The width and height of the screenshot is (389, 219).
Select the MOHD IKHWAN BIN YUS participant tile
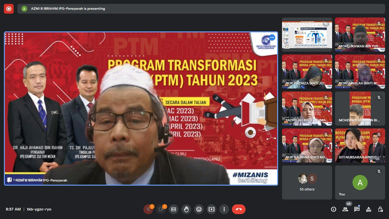coord(360,34)
